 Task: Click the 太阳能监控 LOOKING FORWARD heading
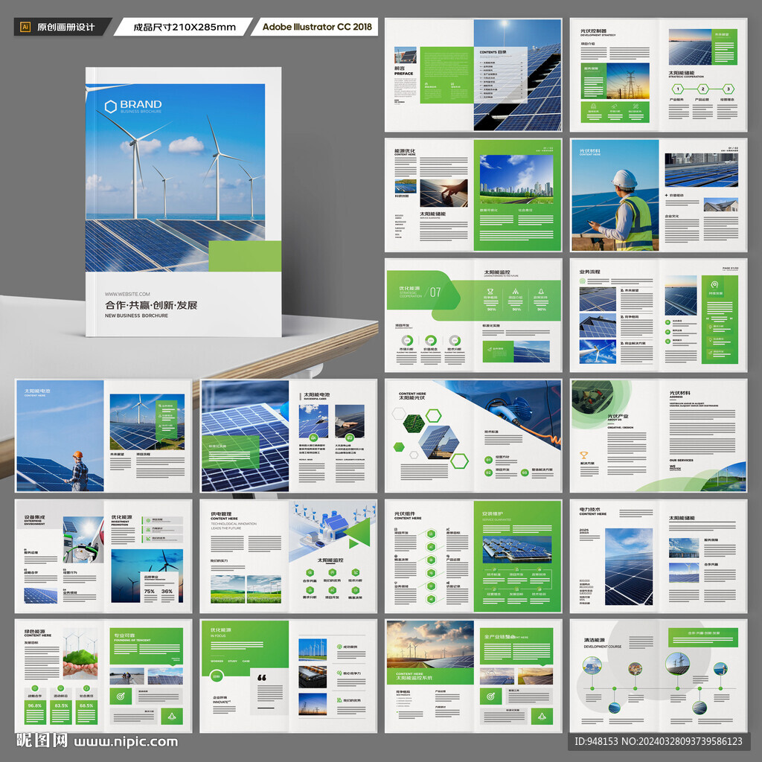tap(500, 273)
